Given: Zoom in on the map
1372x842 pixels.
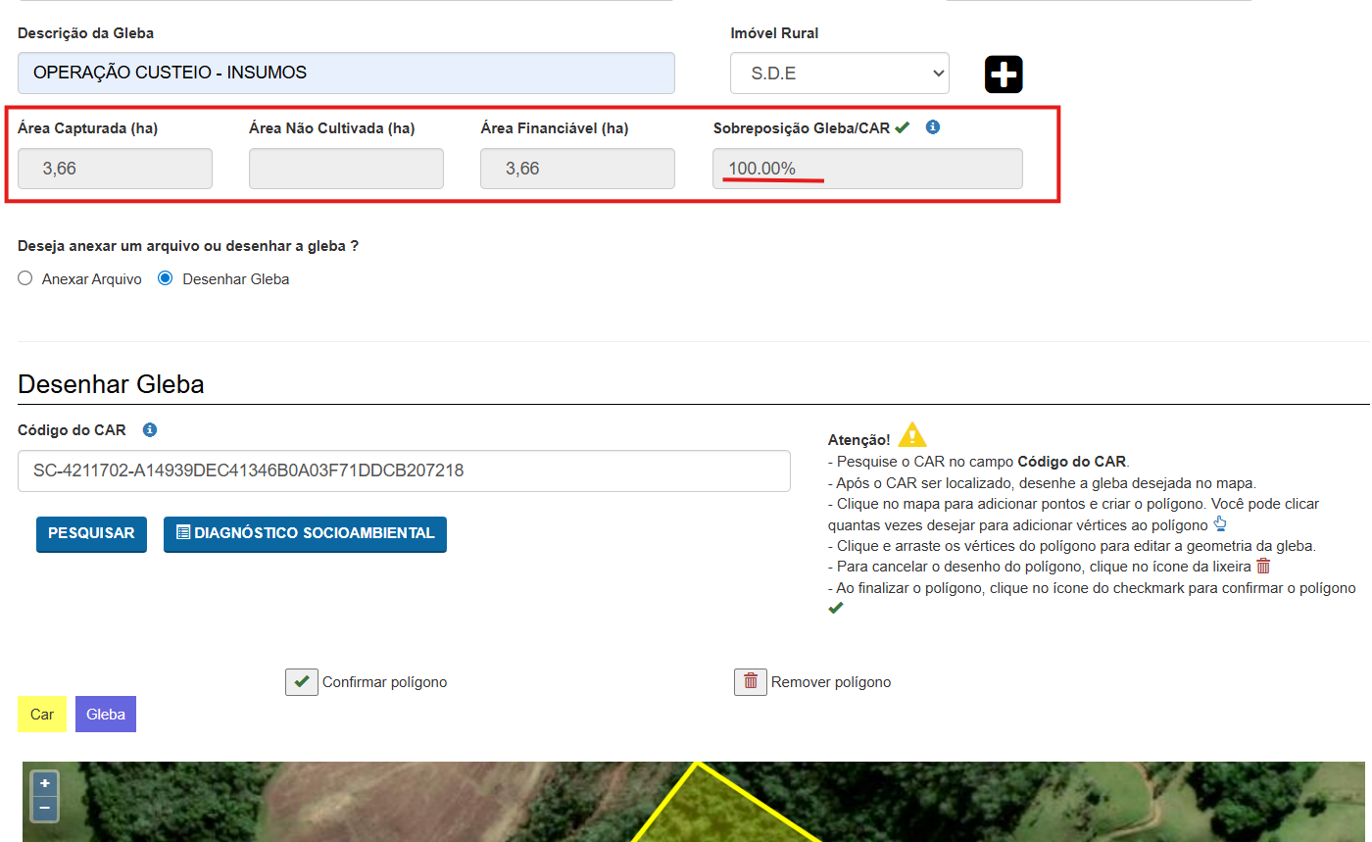Looking at the screenshot, I should (45, 784).
